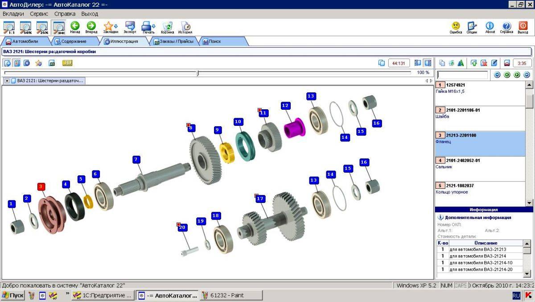Open Справка help from the toolbar
The height and width of the screenshot is (302, 535).
(506, 28)
